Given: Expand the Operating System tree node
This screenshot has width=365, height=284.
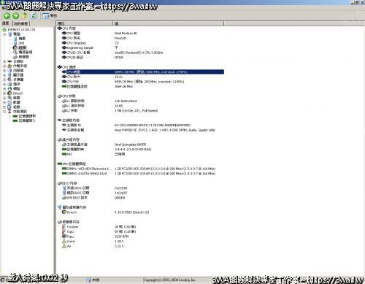Looking at the screenshot, I should [4, 66].
